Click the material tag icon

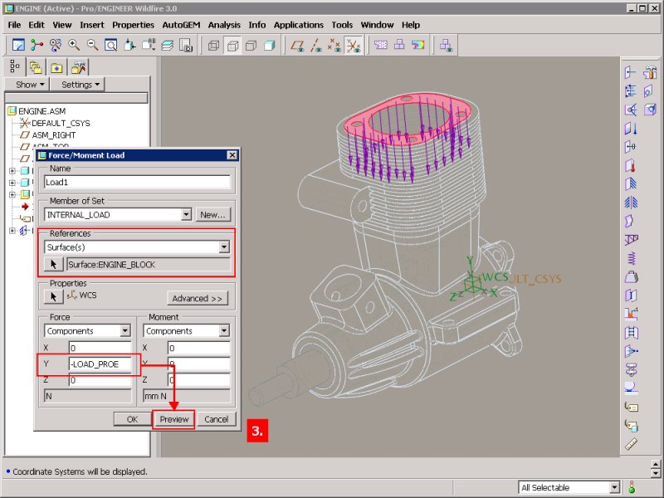[631, 407]
